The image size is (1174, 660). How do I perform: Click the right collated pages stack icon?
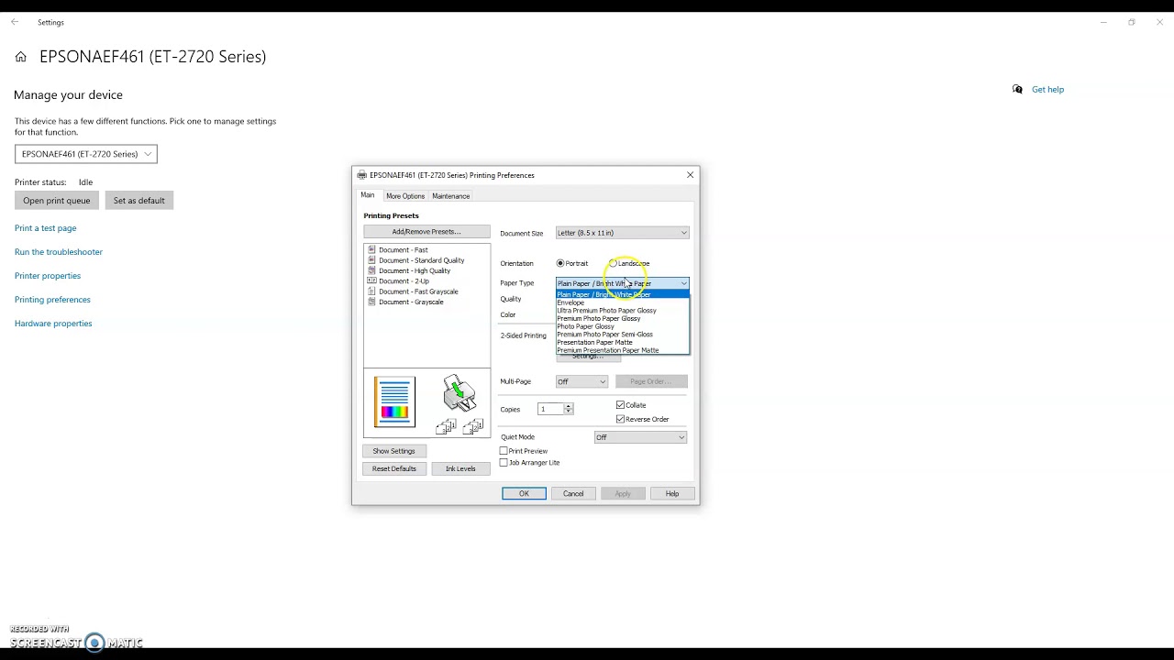point(473,426)
